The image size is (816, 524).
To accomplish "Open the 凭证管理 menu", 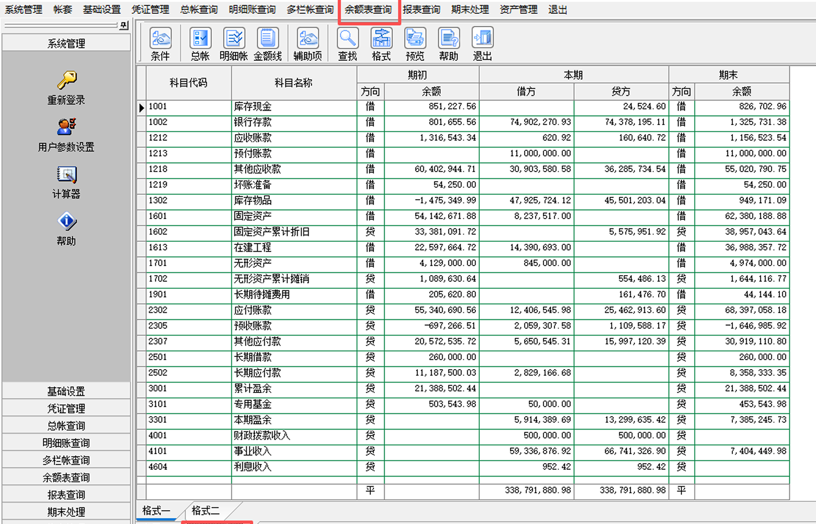I will 150,9.
